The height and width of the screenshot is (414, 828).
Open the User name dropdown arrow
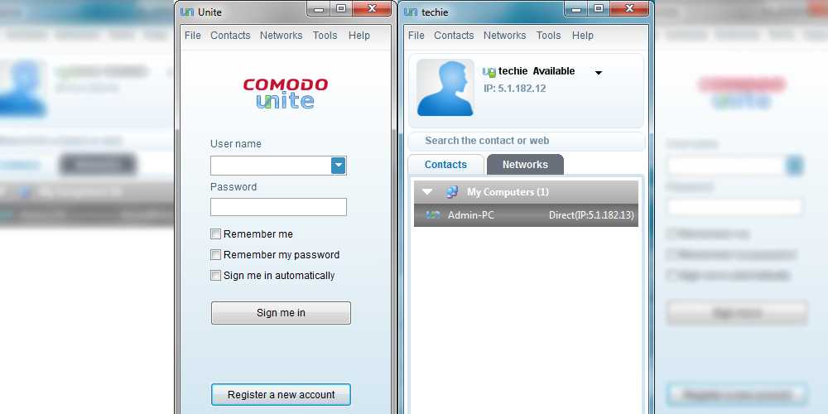[339, 166]
